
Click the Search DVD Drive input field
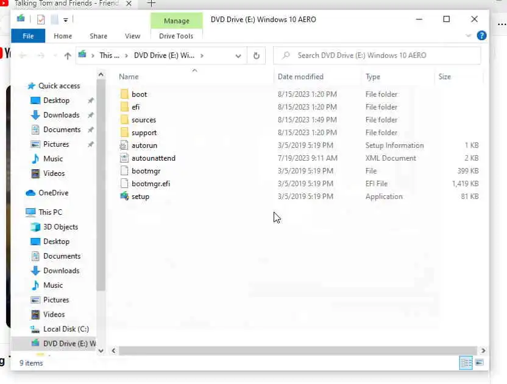377,55
